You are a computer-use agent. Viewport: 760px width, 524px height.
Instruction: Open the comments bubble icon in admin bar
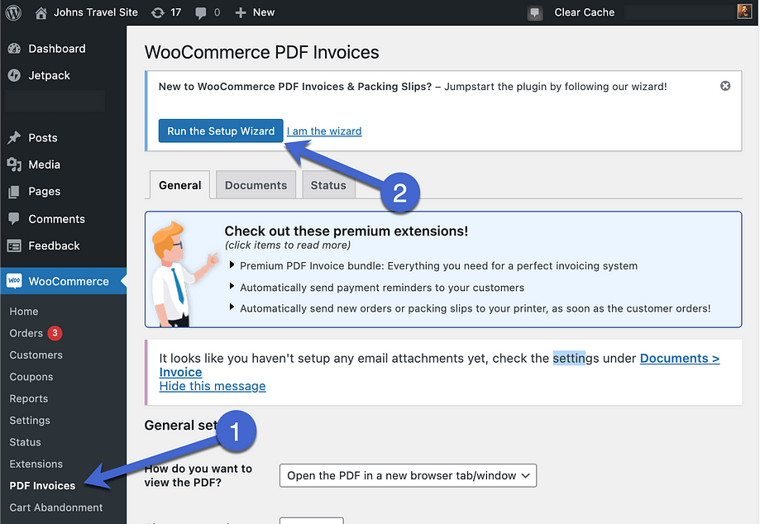(200, 13)
